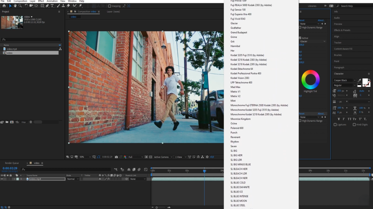Click the upper About... link
373x209 pixels.
click(x=321, y=20)
